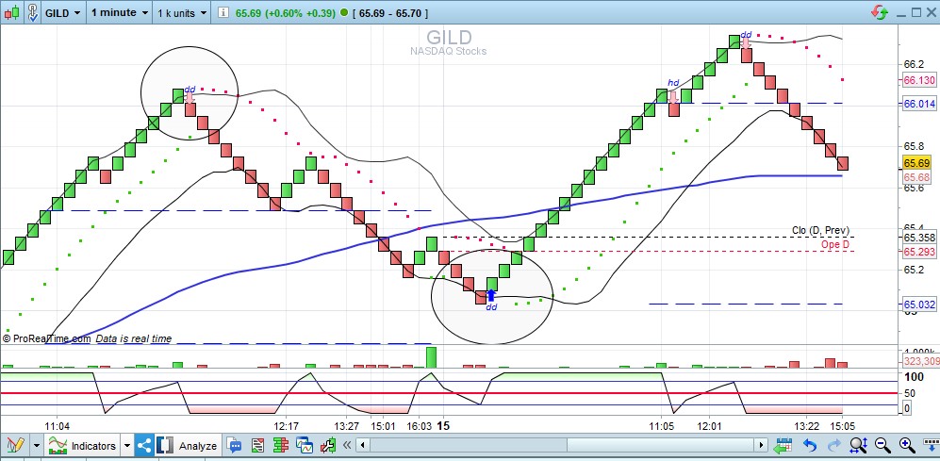940x461 pixels.
Task: Open the 1 minute timeframe dropdown
Action: pos(120,12)
